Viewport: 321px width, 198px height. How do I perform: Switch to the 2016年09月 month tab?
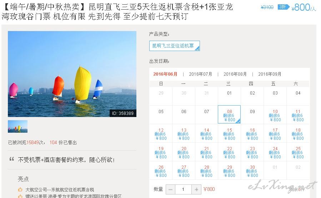(270, 74)
